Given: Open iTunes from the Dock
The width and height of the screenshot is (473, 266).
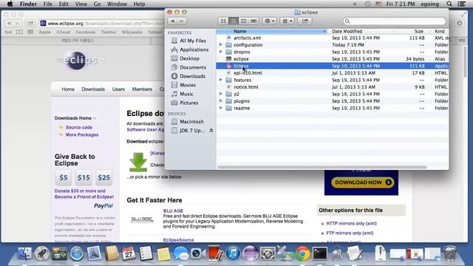Looking at the screenshot, I should [x=233, y=253].
